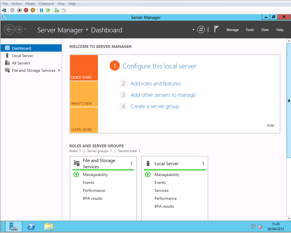291x233 pixels.
Task: Select All Servers in the sidebar
Action: click(21, 63)
